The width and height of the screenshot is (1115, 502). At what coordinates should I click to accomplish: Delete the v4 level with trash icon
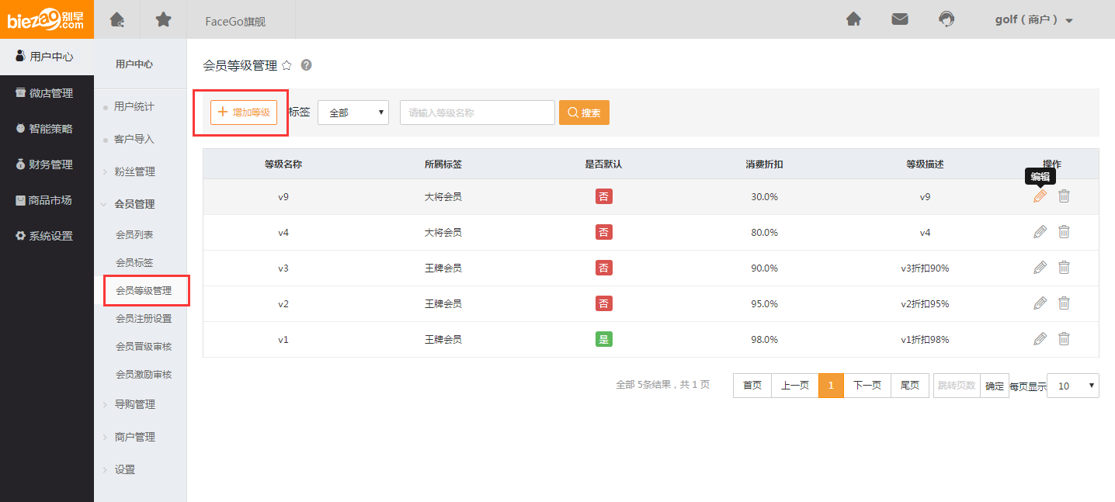[1064, 232]
